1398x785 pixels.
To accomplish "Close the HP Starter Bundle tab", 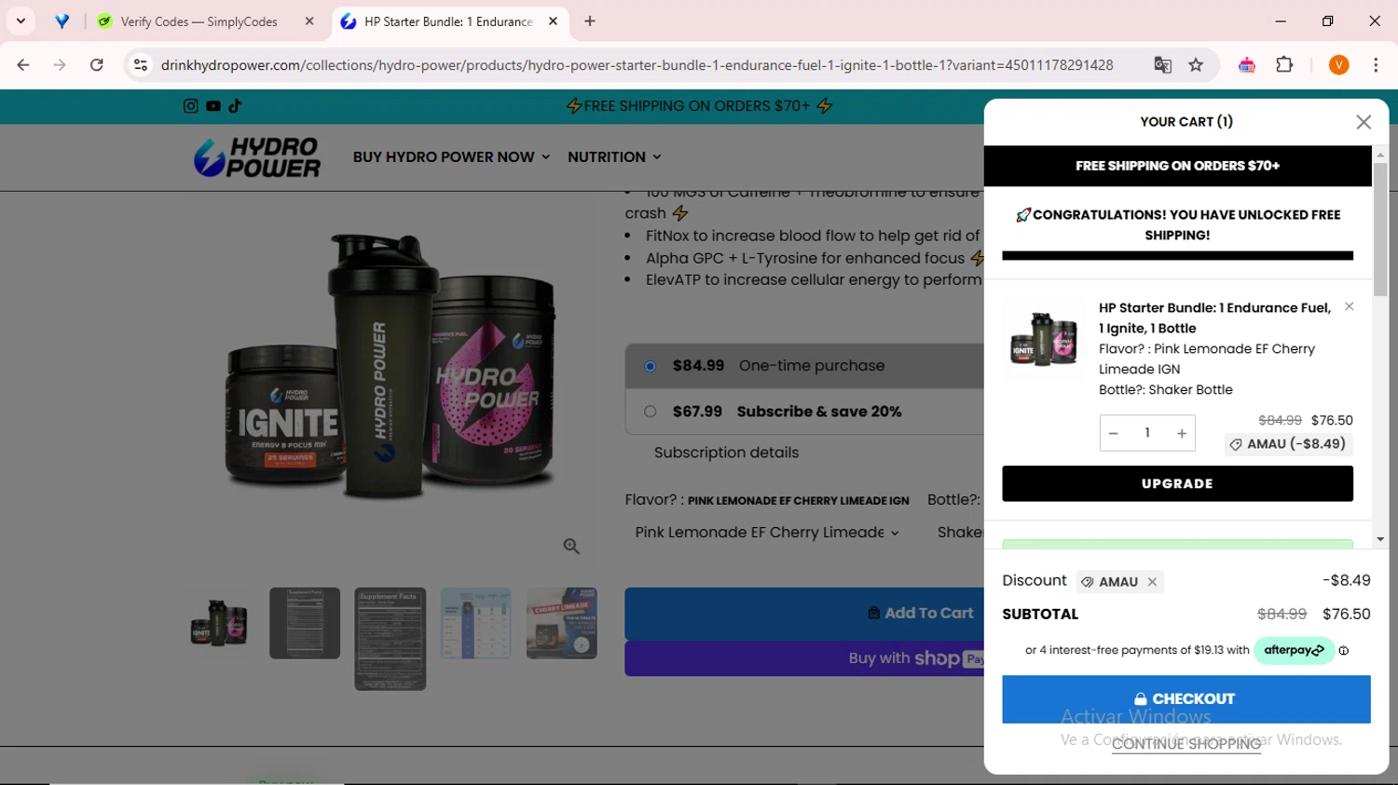I will point(553,21).
